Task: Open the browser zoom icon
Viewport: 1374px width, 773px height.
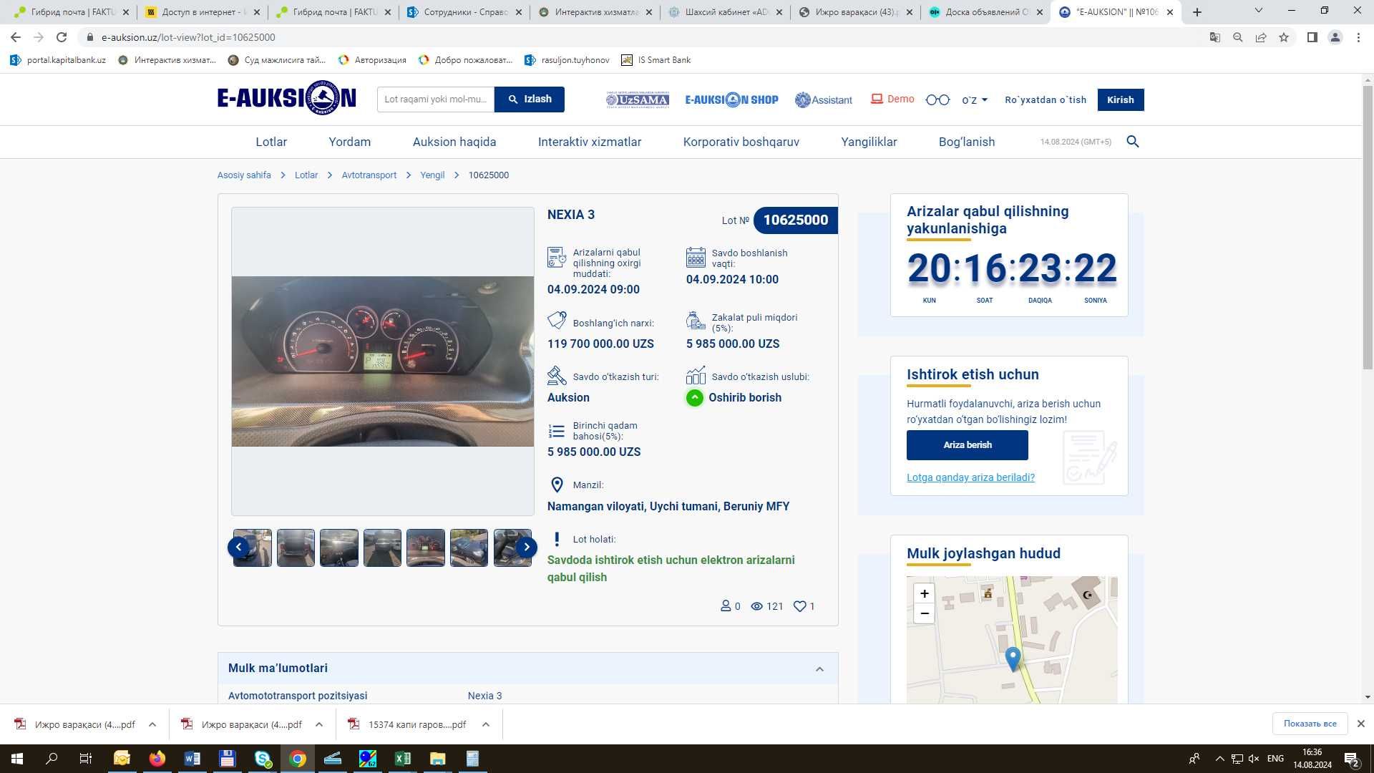Action: pos(1237,37)
